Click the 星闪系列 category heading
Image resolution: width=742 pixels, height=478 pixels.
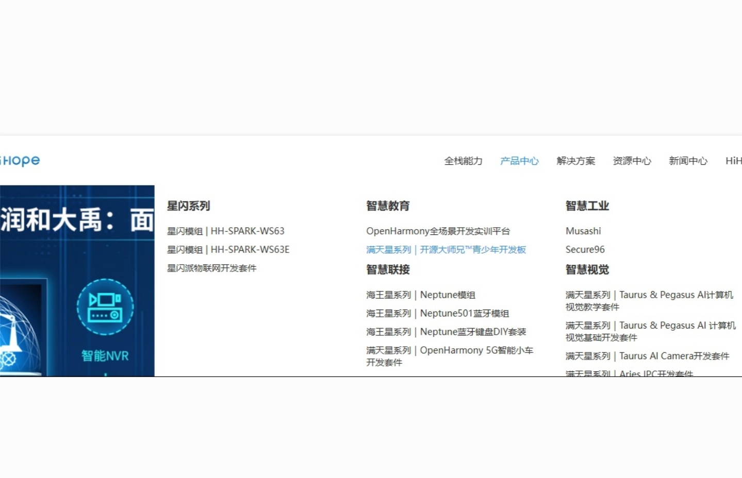188,206
